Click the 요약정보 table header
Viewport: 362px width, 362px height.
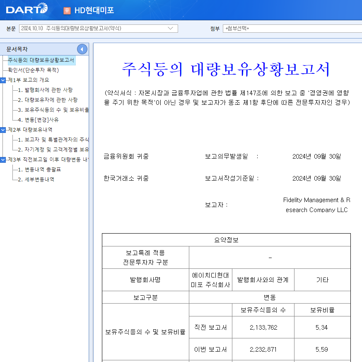point(226,240)
